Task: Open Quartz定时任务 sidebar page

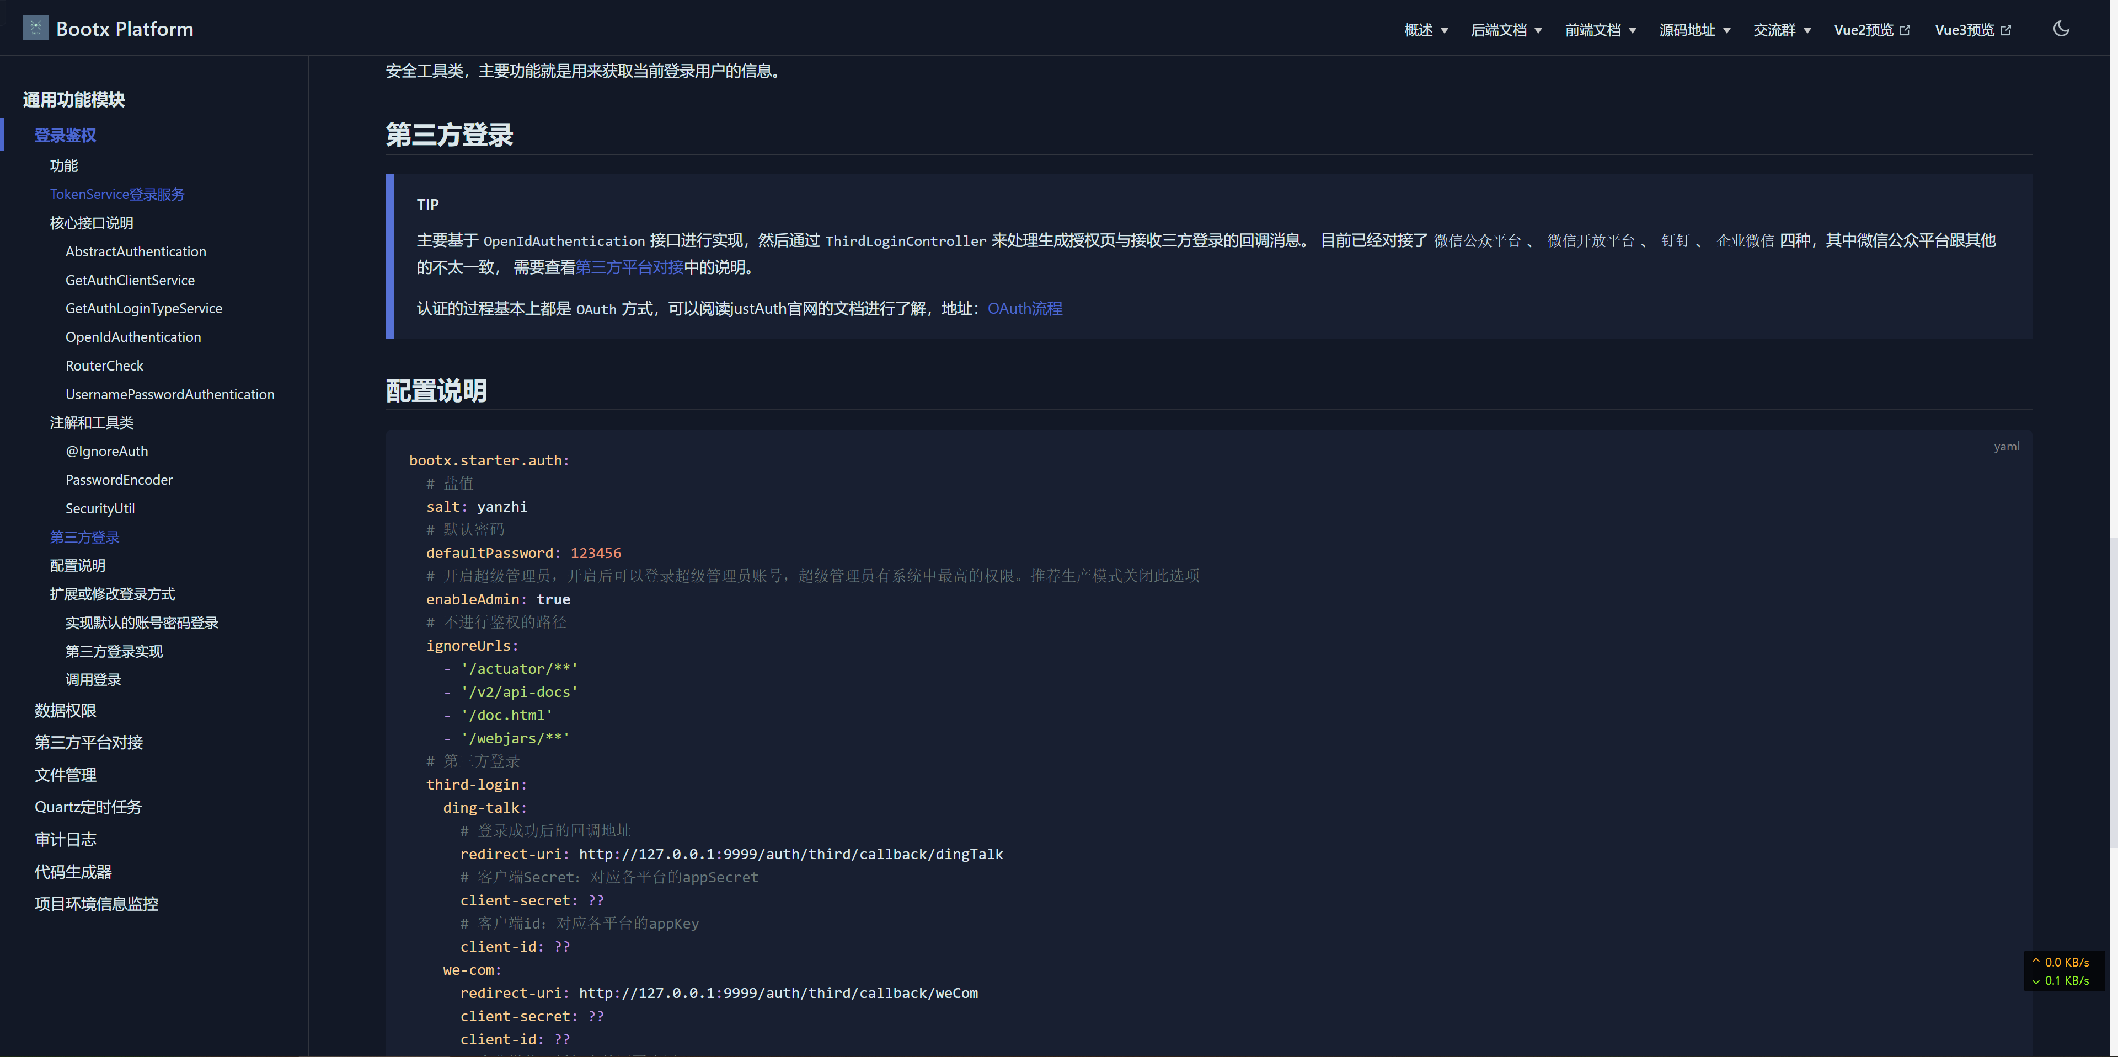Action: pyautogui.click(x=88, y=807)
